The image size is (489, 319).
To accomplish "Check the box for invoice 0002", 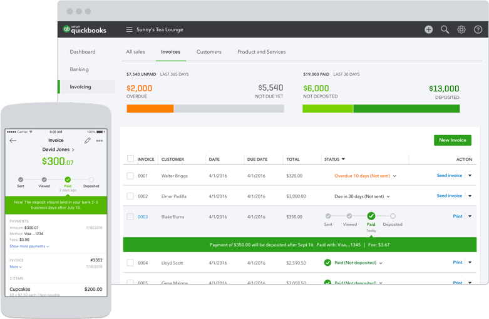I will (130, 196).
